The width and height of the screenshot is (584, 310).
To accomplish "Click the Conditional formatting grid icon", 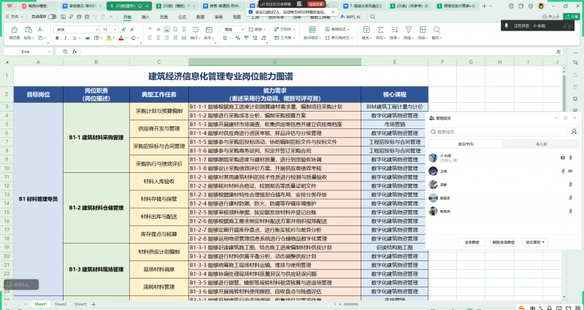I will [312, 30].
